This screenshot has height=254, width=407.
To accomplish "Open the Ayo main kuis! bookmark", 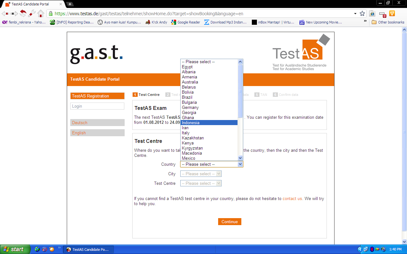I will pos(119,22).
